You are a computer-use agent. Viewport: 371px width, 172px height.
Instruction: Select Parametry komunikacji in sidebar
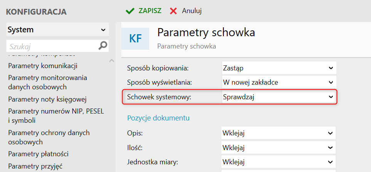pyautogui.click(x=43, y=65)
